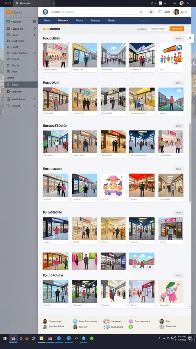Open the Windows Start button
This screenshot has height=349, width=196.
[5, 338]
